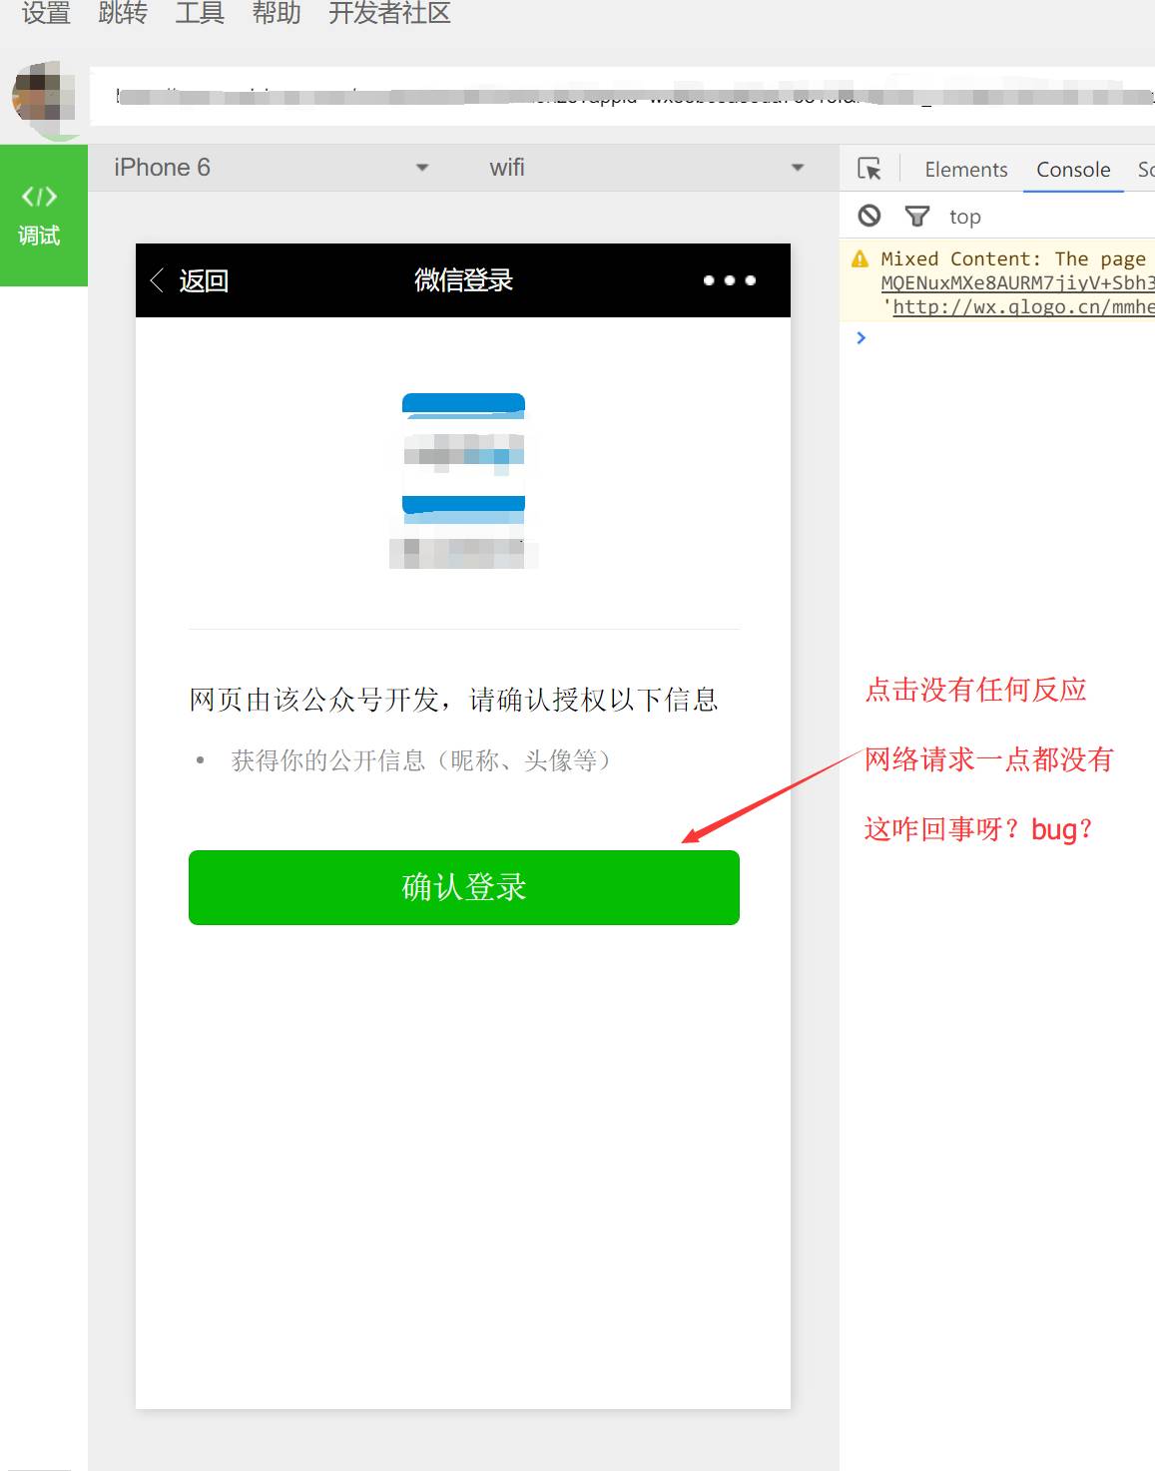Click the 返回 back button

point(190,280)
